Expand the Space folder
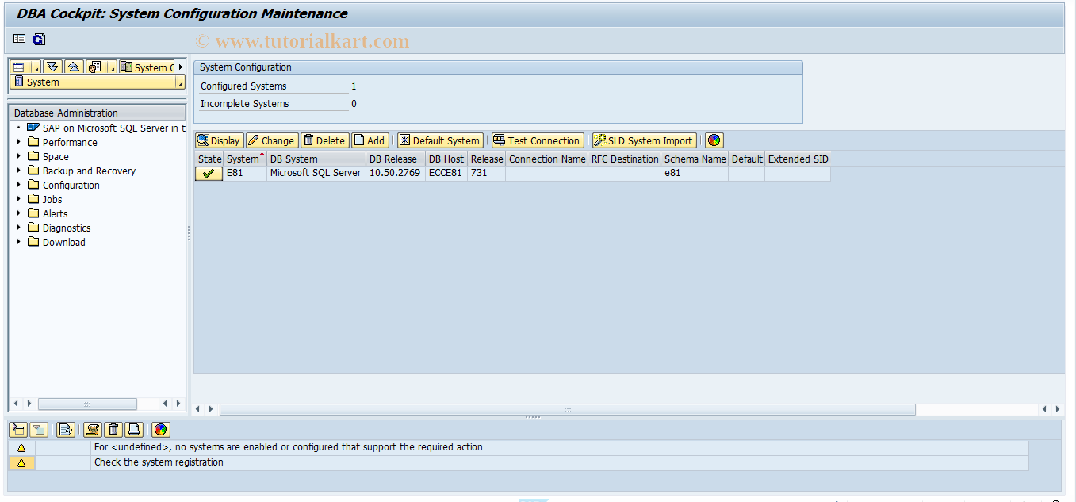 tap(19, 156)
